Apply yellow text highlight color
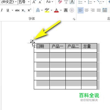Screen dimensions: 110x110 [x=47, y=10]
